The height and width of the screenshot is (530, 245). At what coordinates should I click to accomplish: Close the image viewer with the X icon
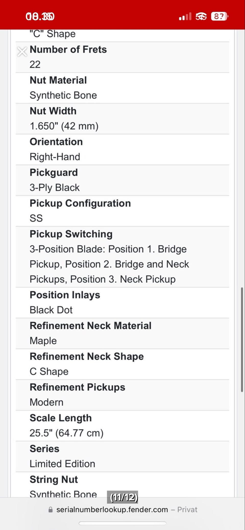click(x=22, y=52)
